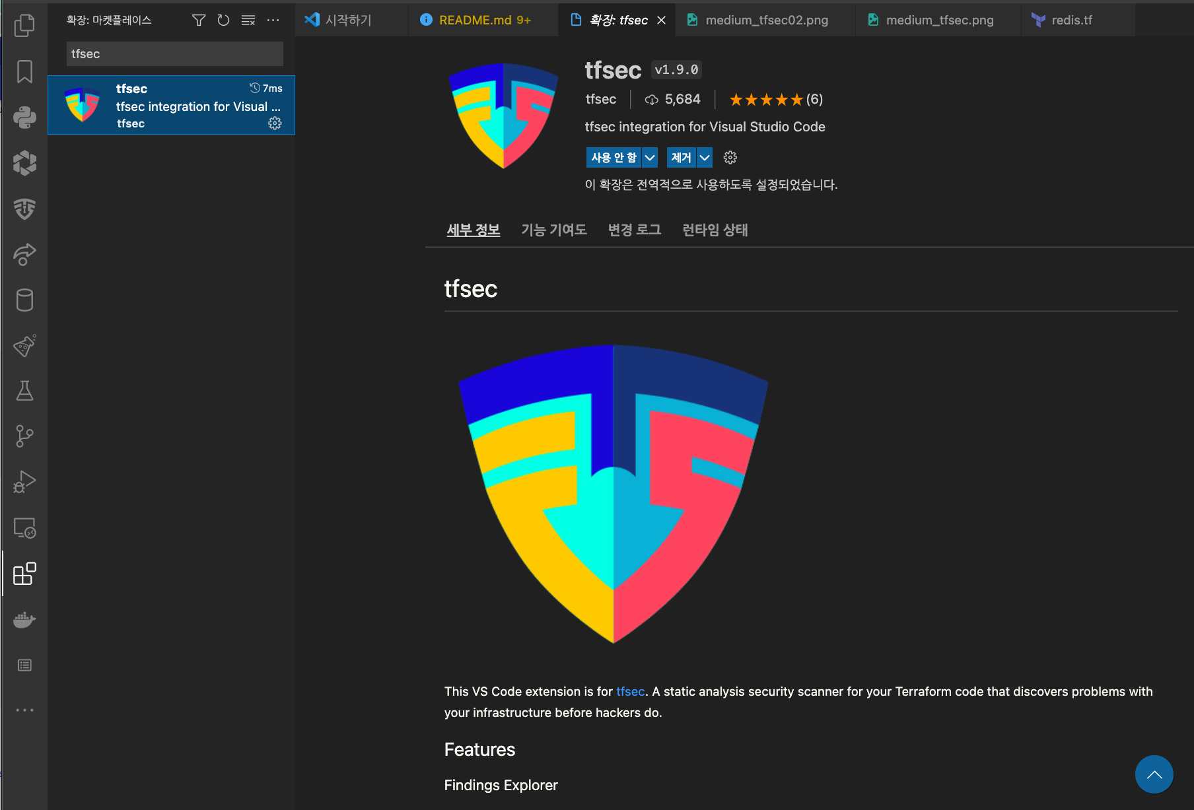Screen dimensions: 1194x810
Task: Click the large tfsec shield image
Action: pos(613,494)
